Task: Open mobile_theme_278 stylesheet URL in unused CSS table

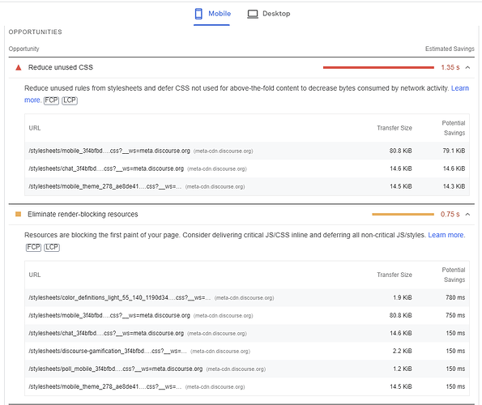Action: [105, 186]
